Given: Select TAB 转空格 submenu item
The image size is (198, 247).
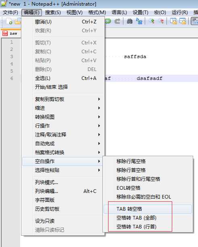Looking at the screenshot, I should [148, 209].
